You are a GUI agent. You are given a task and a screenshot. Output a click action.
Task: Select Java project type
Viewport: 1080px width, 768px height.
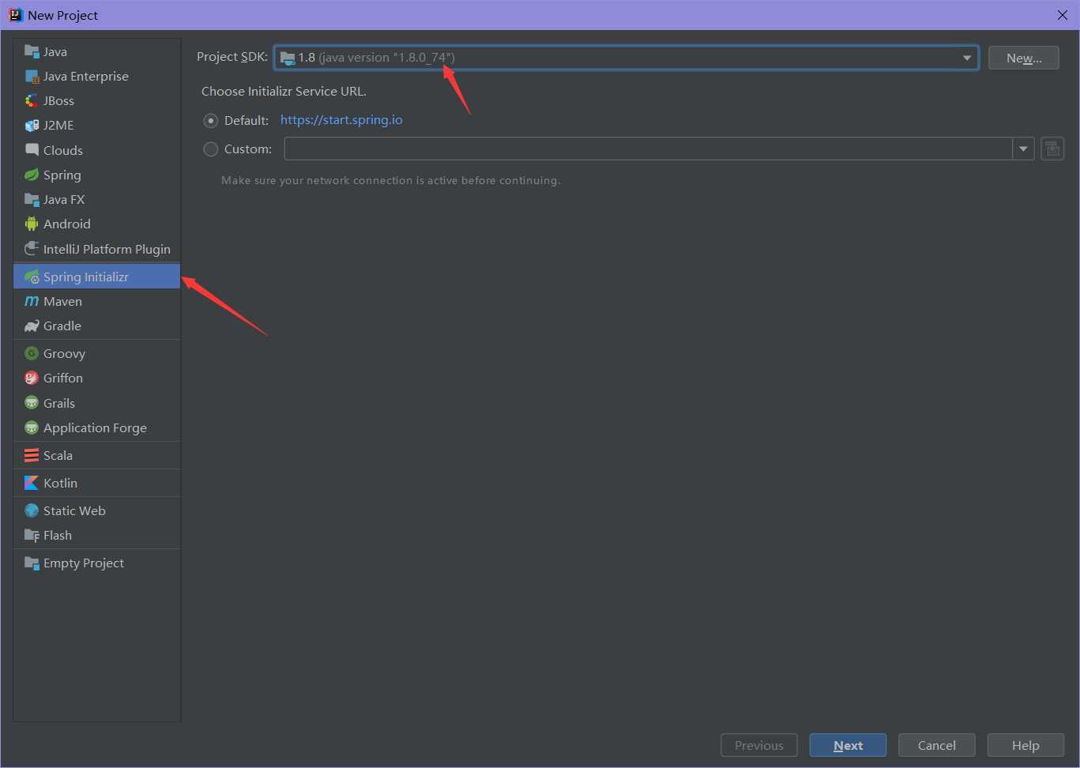[x=55, y=51]
